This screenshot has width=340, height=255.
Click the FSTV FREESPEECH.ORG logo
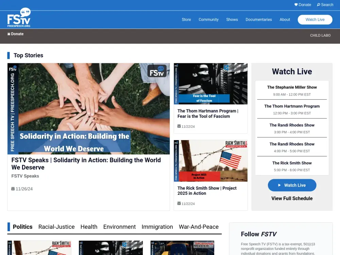point(18,19)
